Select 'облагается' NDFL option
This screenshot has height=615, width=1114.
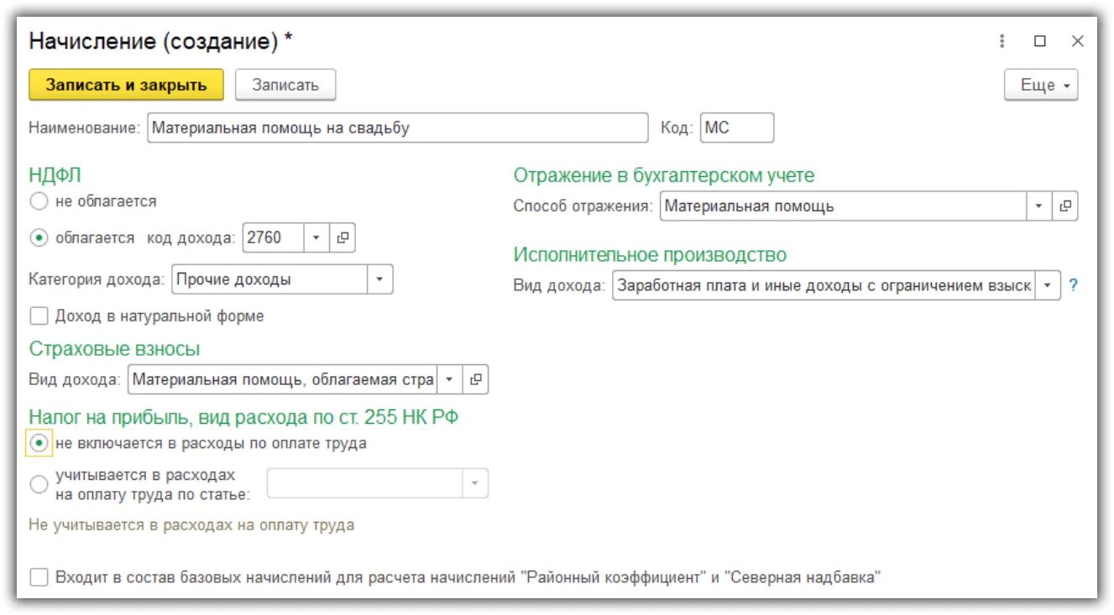coord(39,238)
